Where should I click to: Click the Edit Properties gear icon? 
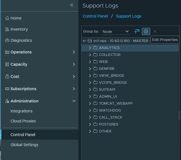[x=146, y=31]
